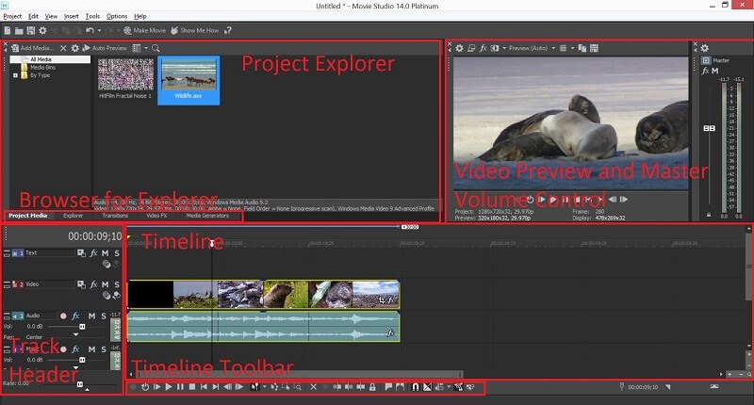Open the Audio track pan mode dropdown
The image size is (754, 405).
pyautogui.click(x=75, y=334)
